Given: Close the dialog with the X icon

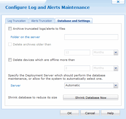Looking at the screenshot, I should pyautogui.click(x=118, y=2).
